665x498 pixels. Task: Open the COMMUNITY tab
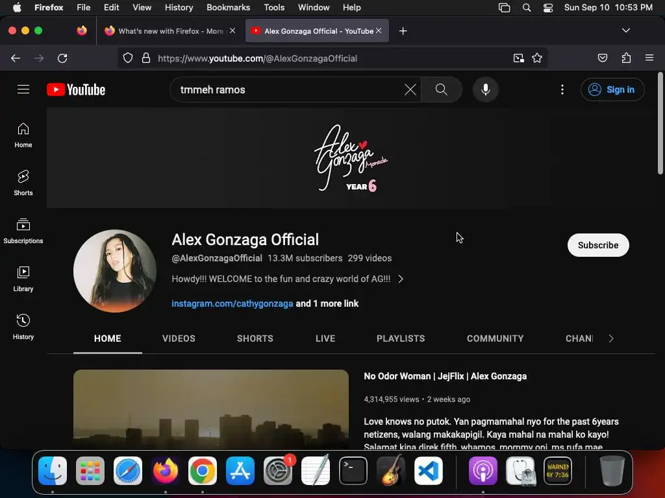tap(495, 338)
